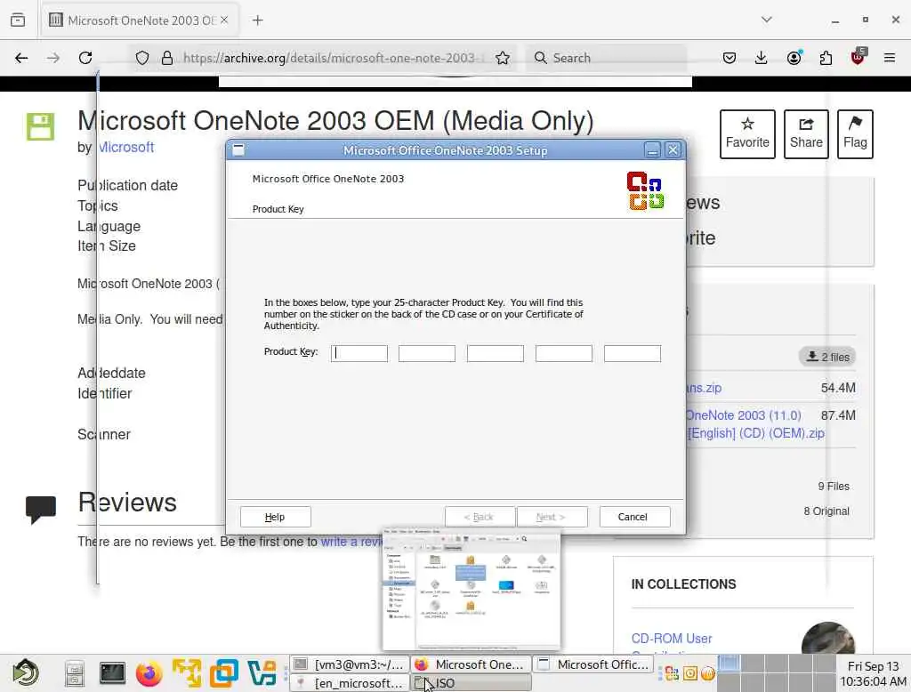Launch Firefox from the taskbar launcher

pyautogui.click(x=149, y=674)
